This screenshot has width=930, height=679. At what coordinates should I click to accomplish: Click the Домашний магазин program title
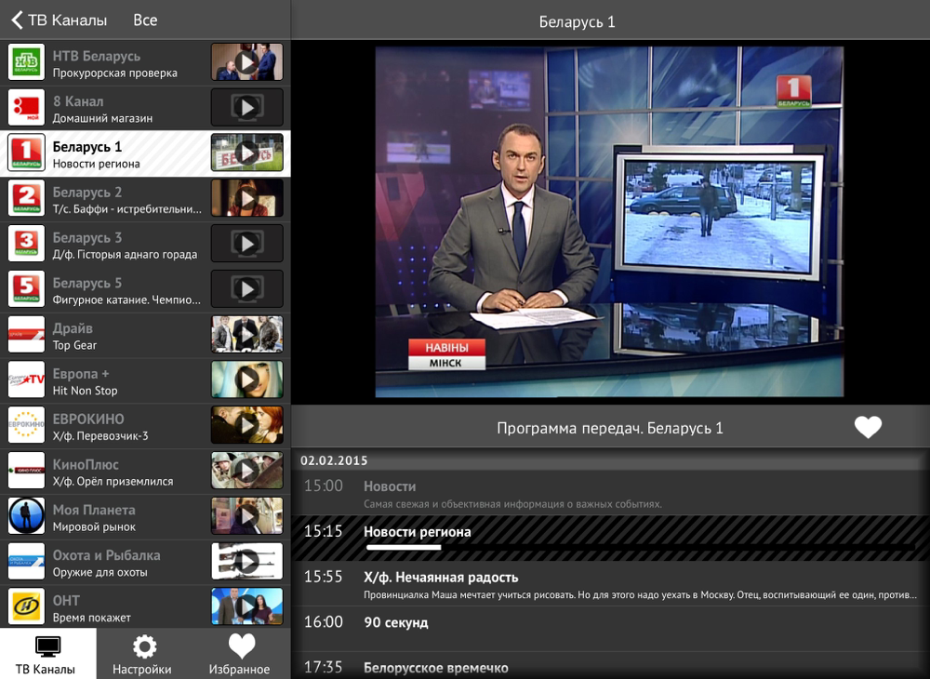coord(102,118)
